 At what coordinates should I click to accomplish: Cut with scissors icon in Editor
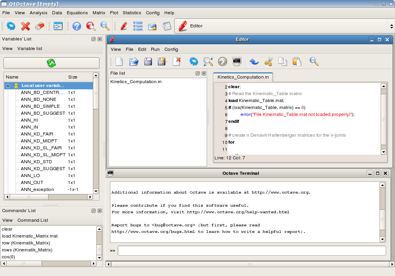268,61
